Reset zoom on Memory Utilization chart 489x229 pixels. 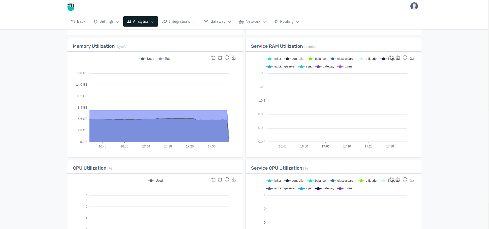click(220, 58)
